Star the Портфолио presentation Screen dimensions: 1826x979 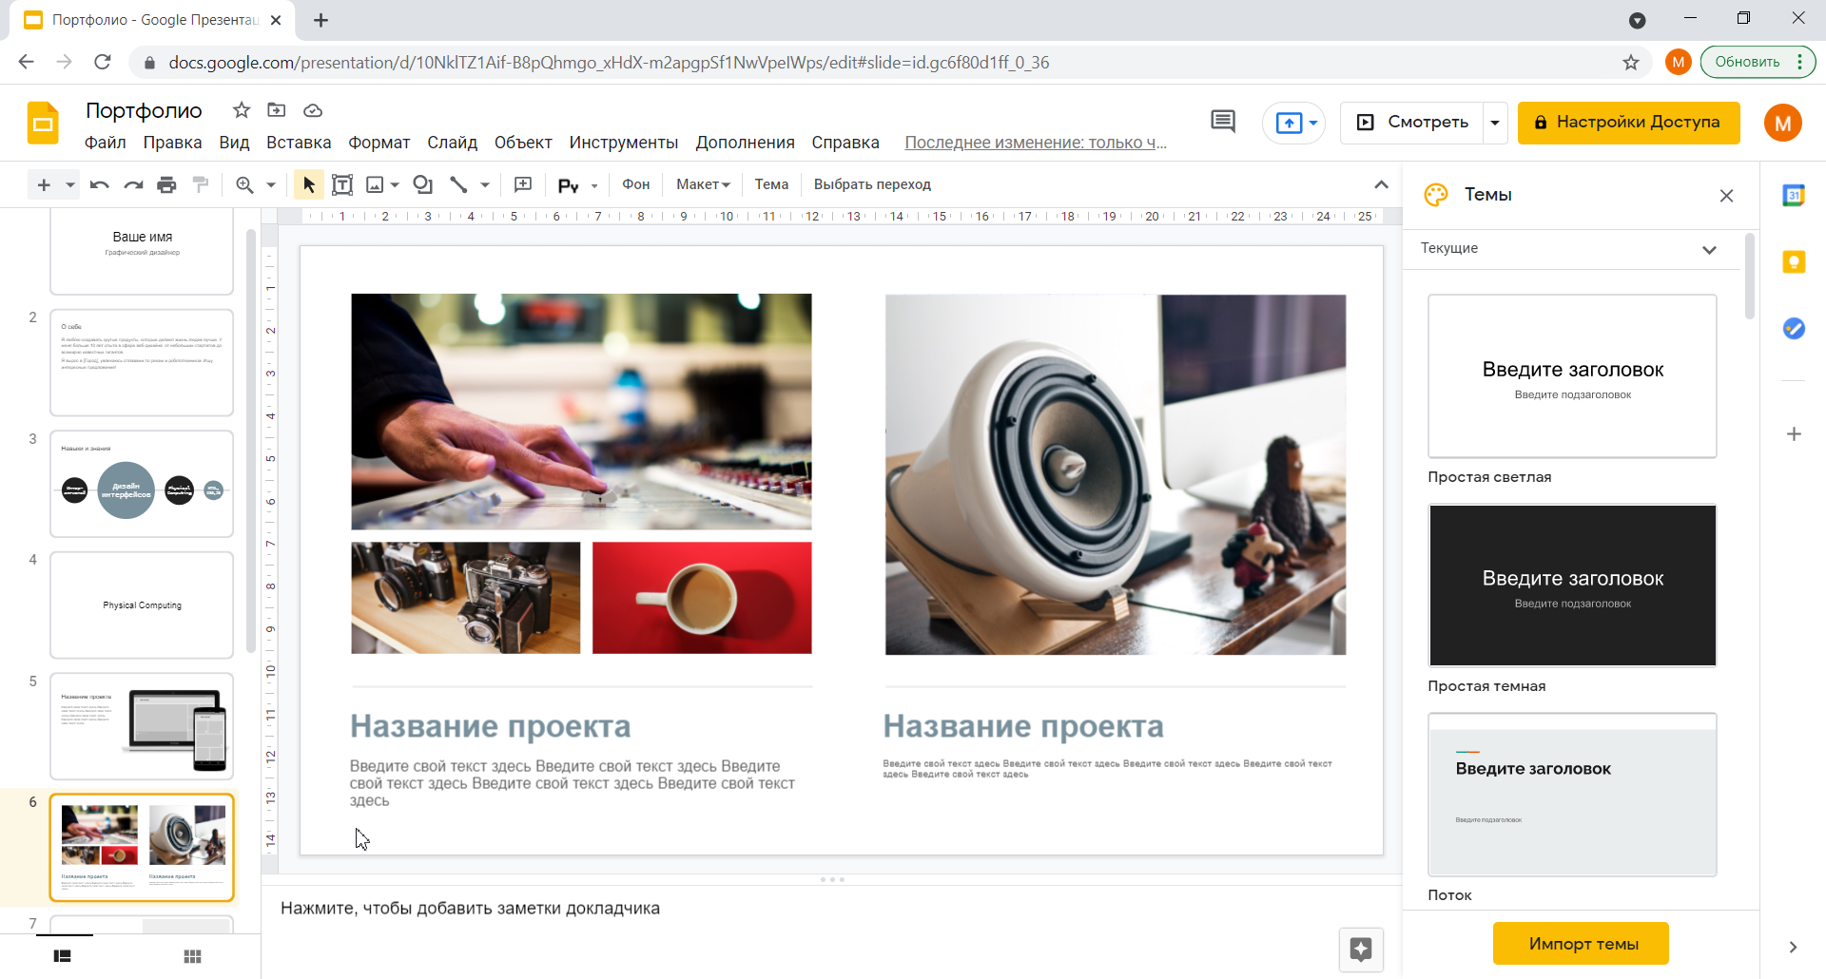coord(242,110)
